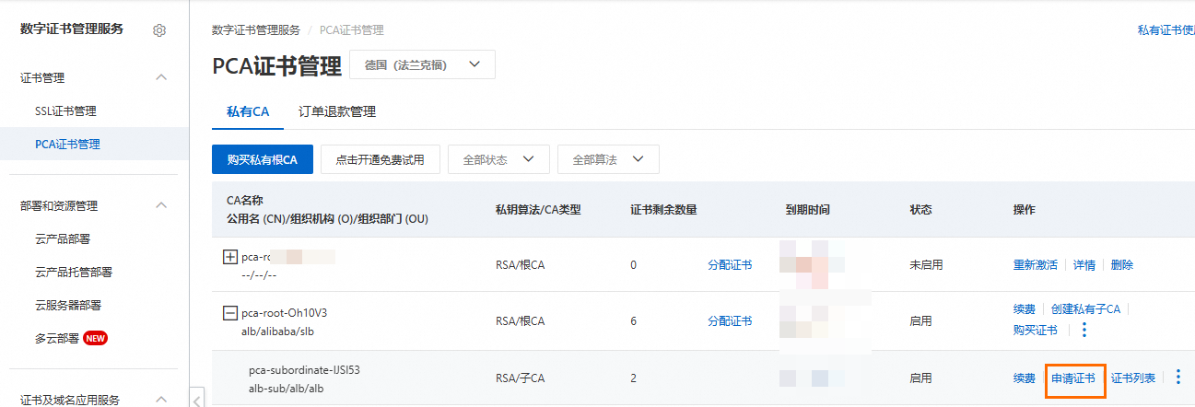Viewport: 1195px width, 407px height.
Task: Open 多云部署 menu item
Action: coord(56,338)
